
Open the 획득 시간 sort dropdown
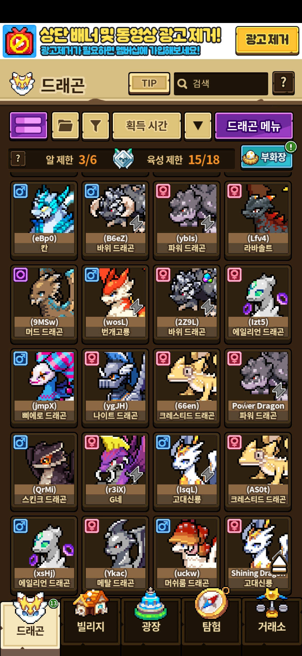tap(147, 125)
